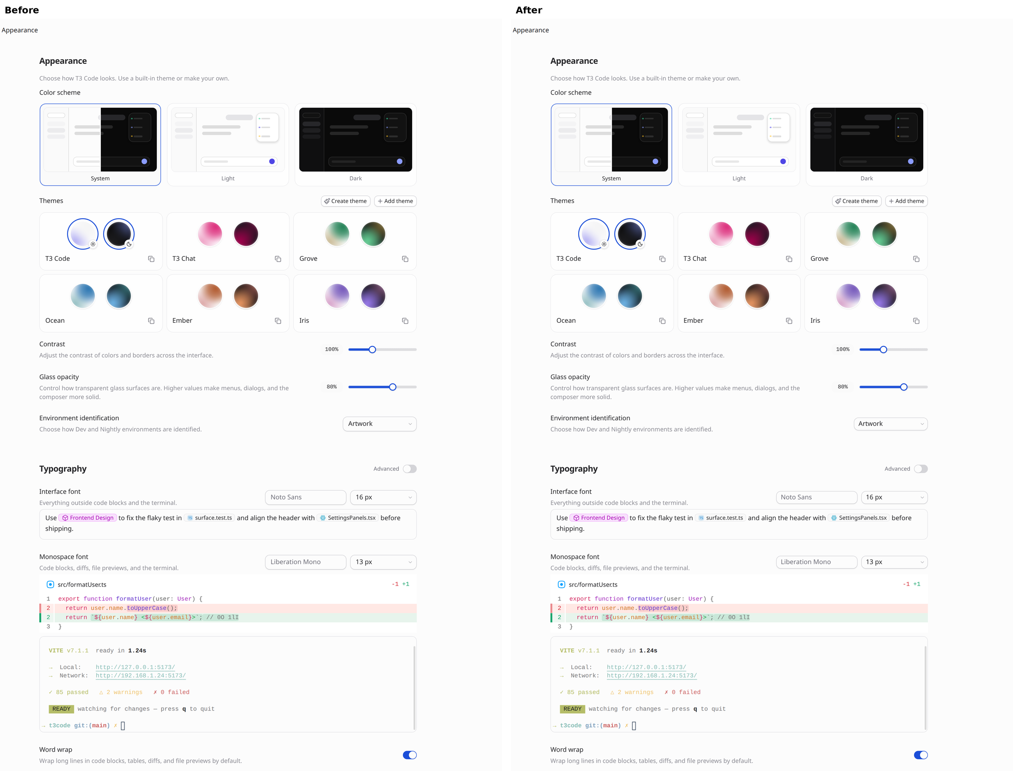Open Artwork environment dropdown in Before panel
The image size is (1013, 771).
click(x=380, y=424)
